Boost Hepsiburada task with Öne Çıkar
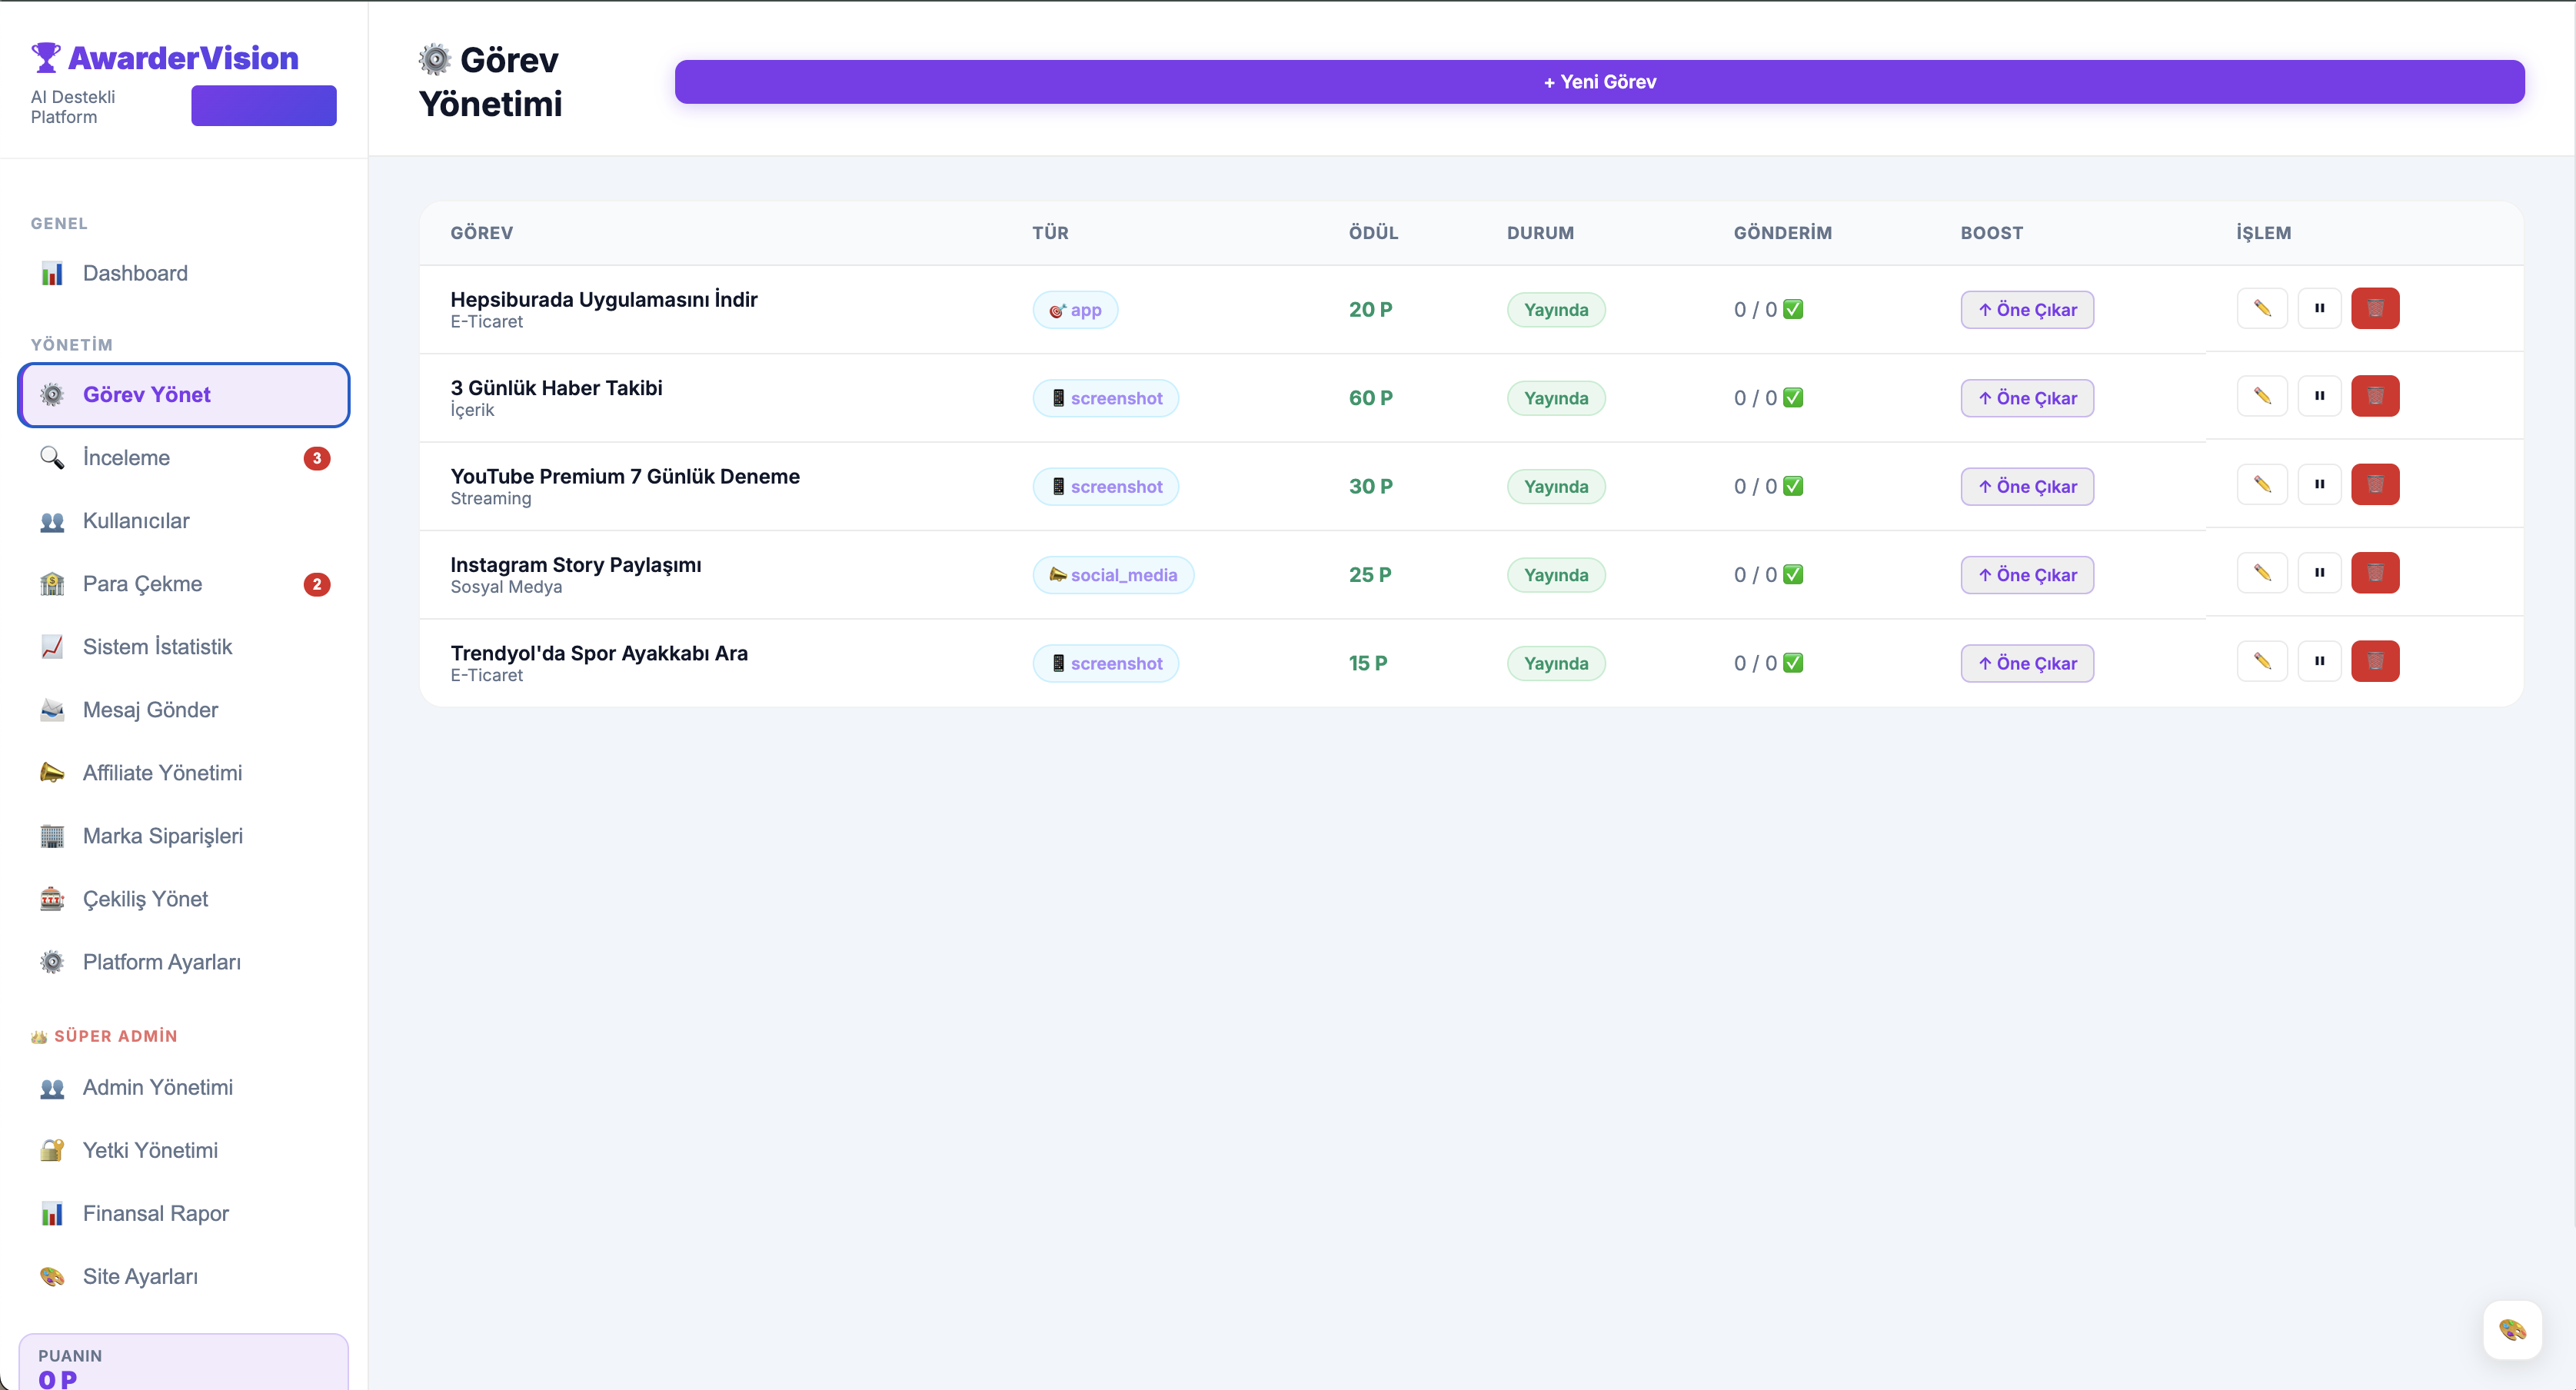Image resolution: width=2576 pixels, height=1390 pixels. coord(2027,310)
